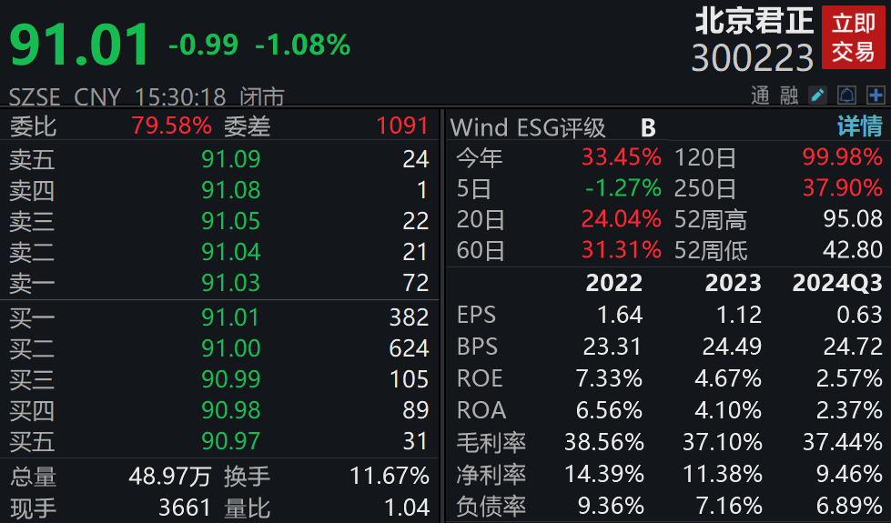
Task: Click the 120日 return 99.98%
Action: (x=842, y=157)
